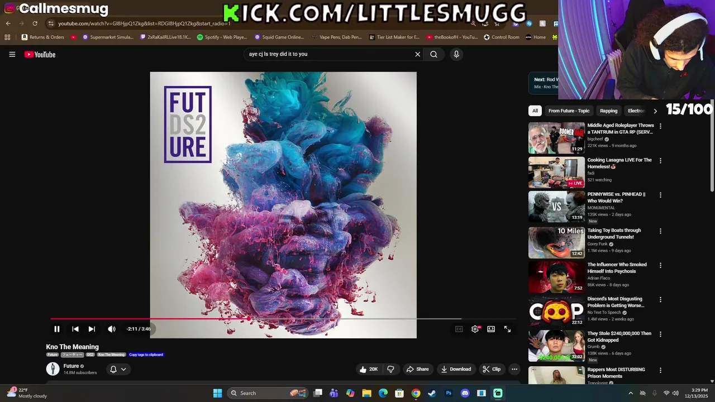Enter fullscreen mode on the player

point(507,329)
